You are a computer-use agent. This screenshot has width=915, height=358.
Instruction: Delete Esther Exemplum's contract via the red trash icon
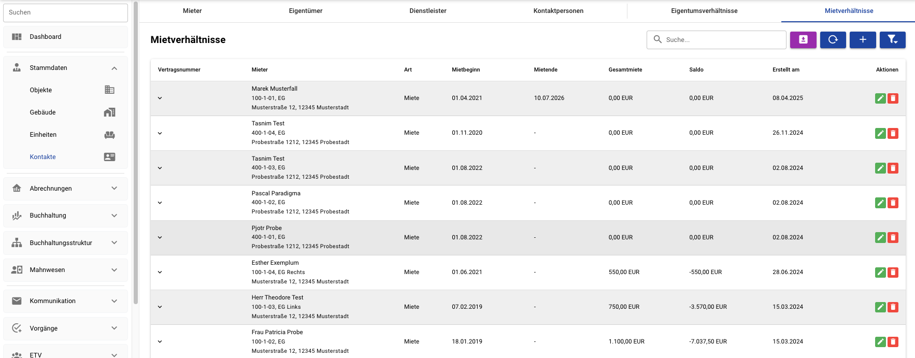tap(893, 273)
